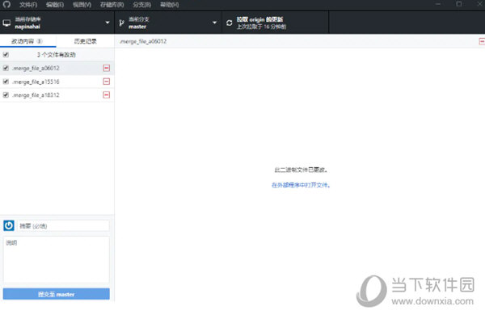Select .merge_file_a15516 in the changes list
Screen dimensions: 485x319
(57, 82)
